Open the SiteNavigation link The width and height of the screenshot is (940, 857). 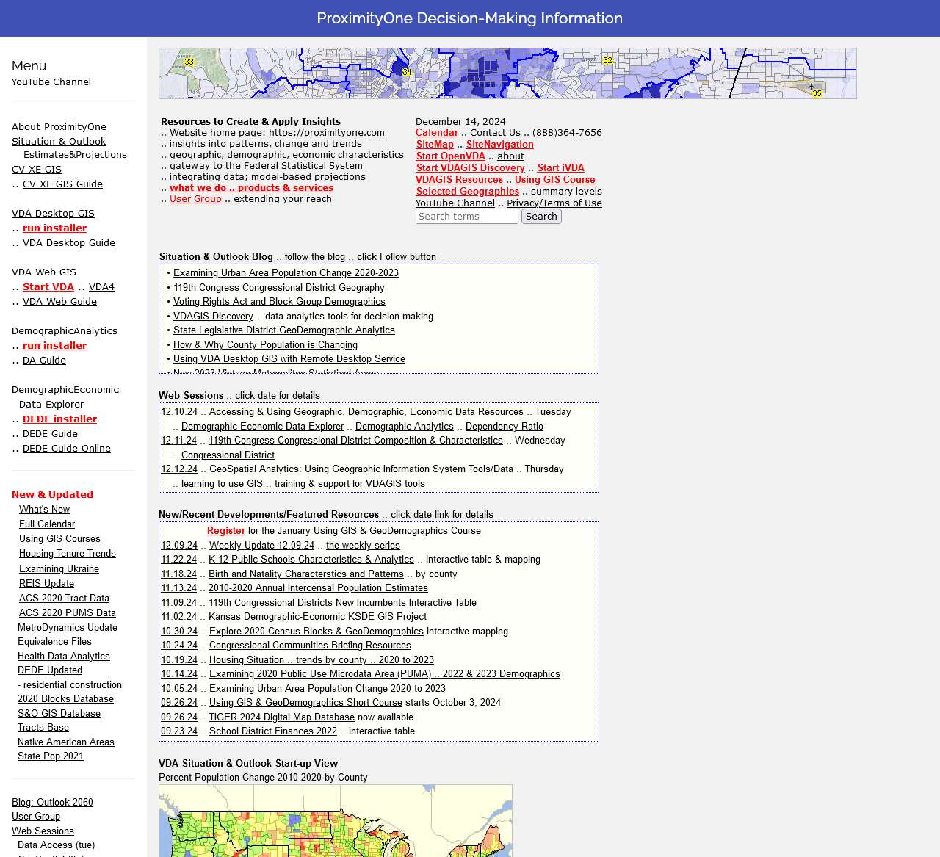point(499,145)
